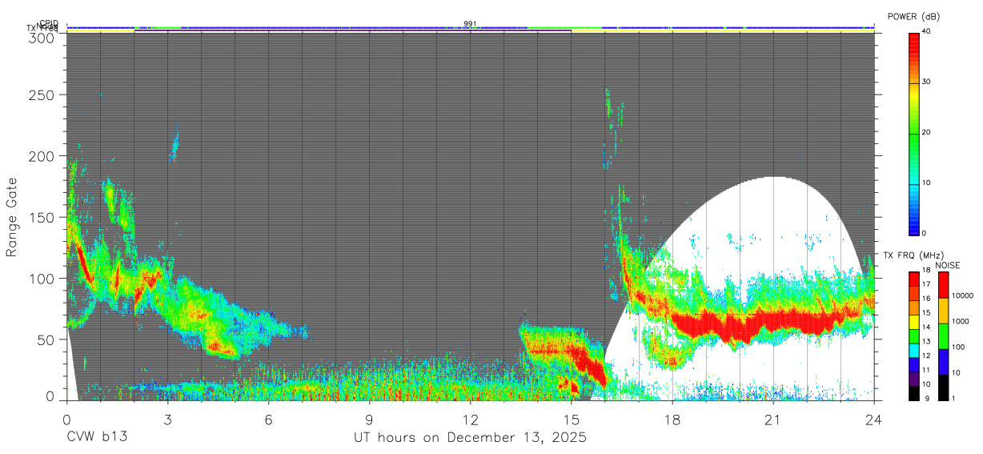Click 'UT hours on December 13, 2025' label
Image resolution: width=983 pixels, height=454 pixels.
coord(471,438)
